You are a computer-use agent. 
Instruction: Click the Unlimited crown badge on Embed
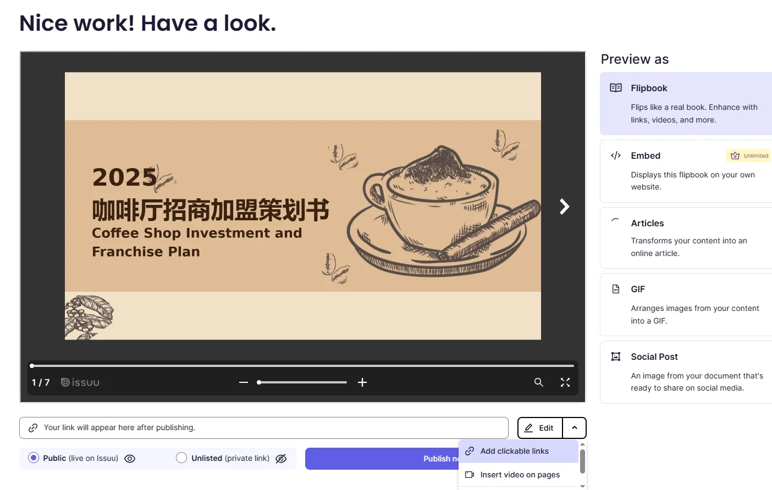tap(749, 156)
